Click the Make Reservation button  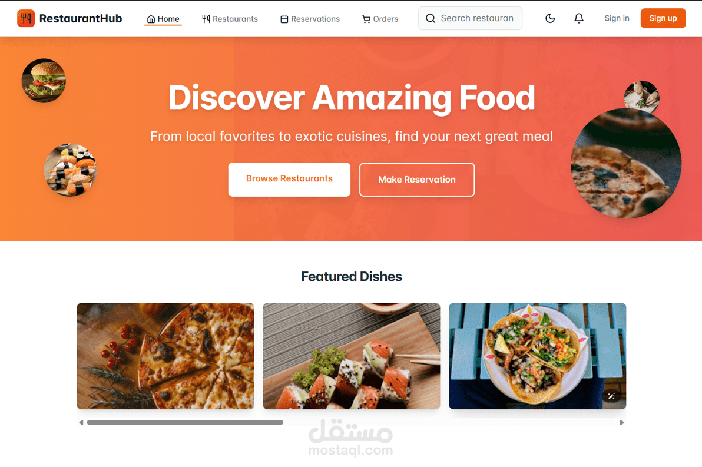pos(417,180)
